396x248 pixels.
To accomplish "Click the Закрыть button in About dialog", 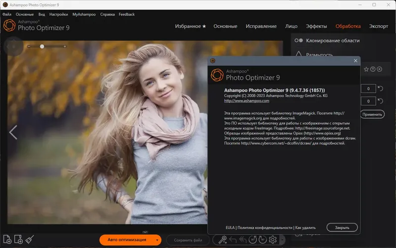I will point(342,228).
